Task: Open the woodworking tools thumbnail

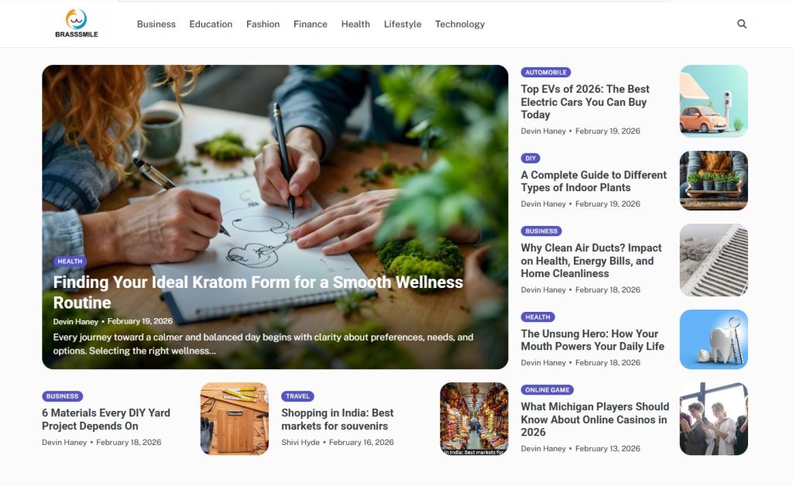Action: pyautogui.click(x=234, y=419)
